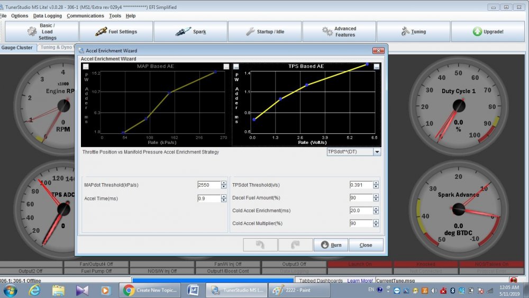Click the Fan/Output4 Off indicator

pos(96,264)
